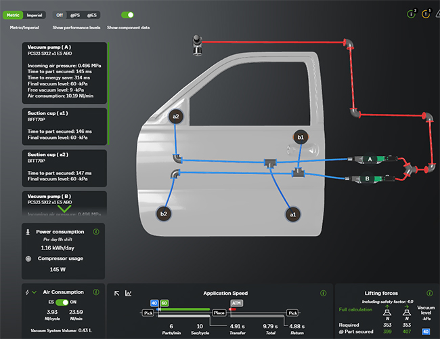
Task: Click the 3.93 Nl/cycle value
Action: (52, 312)
